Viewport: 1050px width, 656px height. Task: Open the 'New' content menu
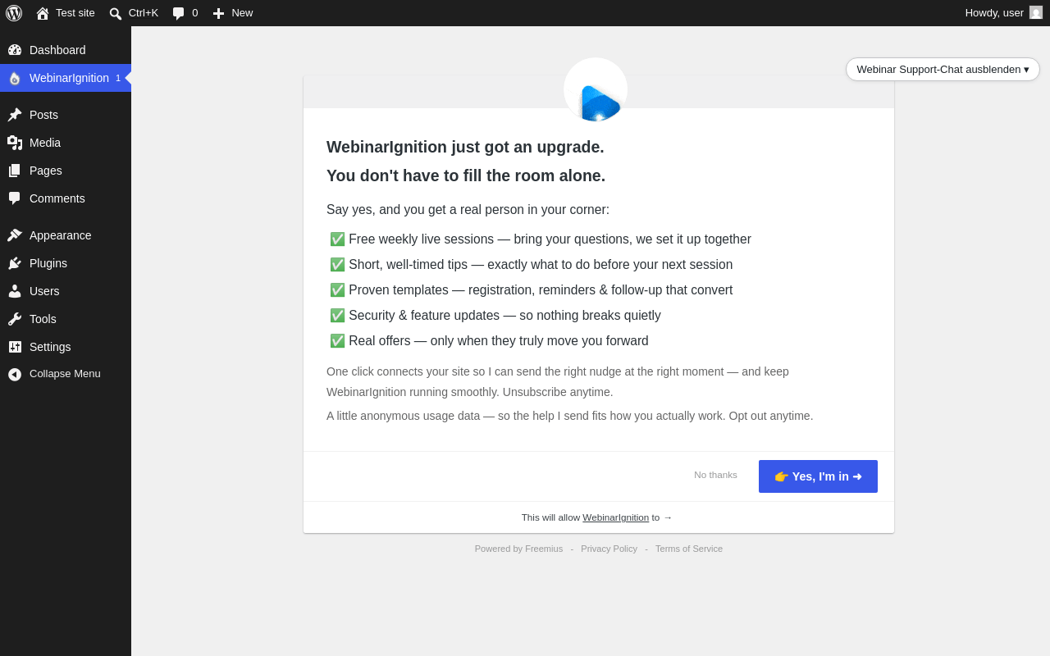(x=233, y=13)
